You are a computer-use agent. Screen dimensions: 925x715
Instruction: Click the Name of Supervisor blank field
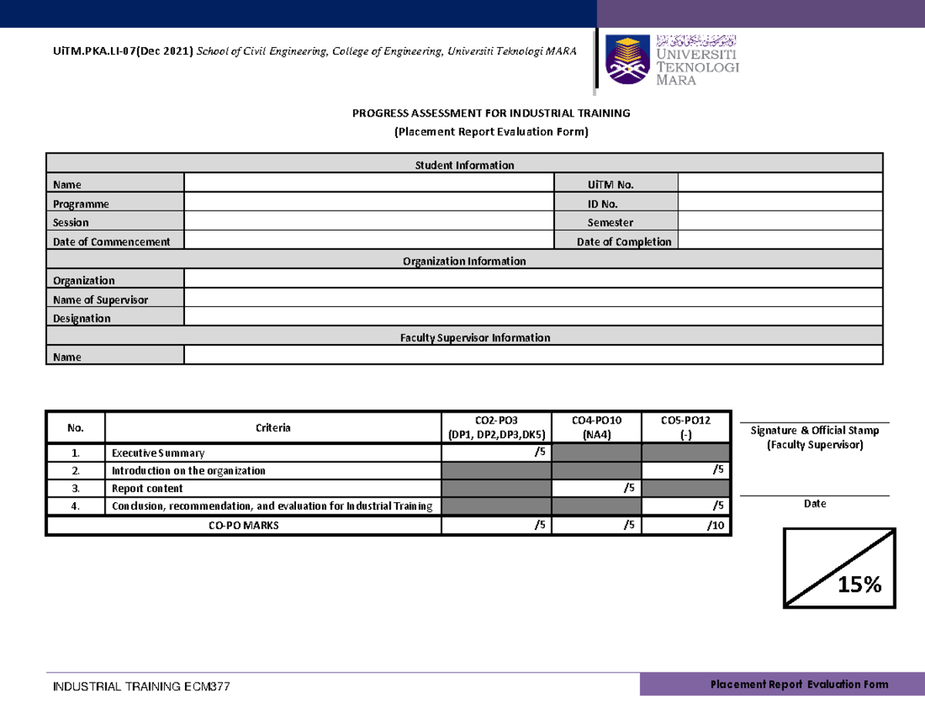point(533,298)
